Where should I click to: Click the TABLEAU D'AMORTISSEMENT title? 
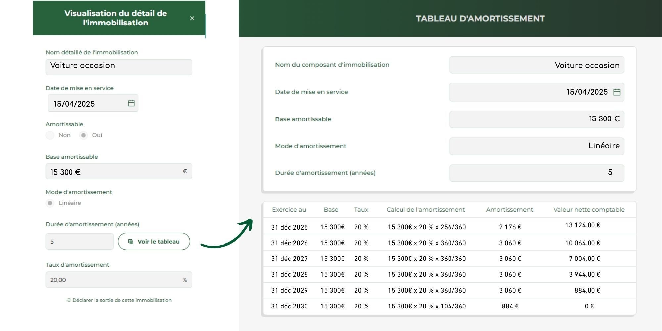click(480, 19)
